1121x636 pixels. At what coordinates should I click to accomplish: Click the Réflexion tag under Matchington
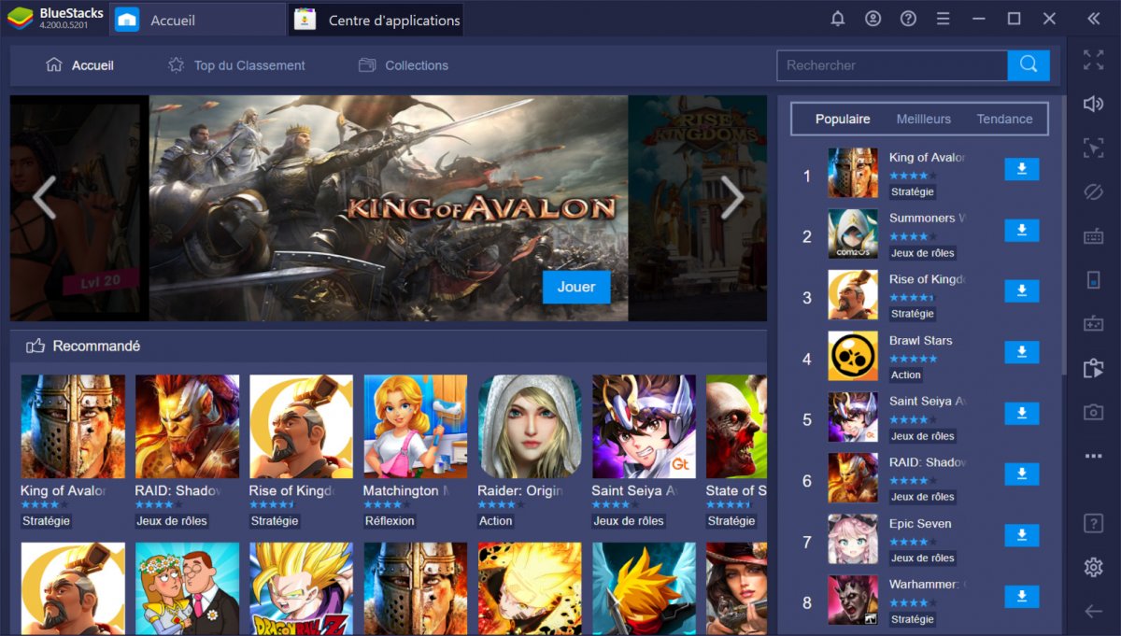tap(390, 521)
